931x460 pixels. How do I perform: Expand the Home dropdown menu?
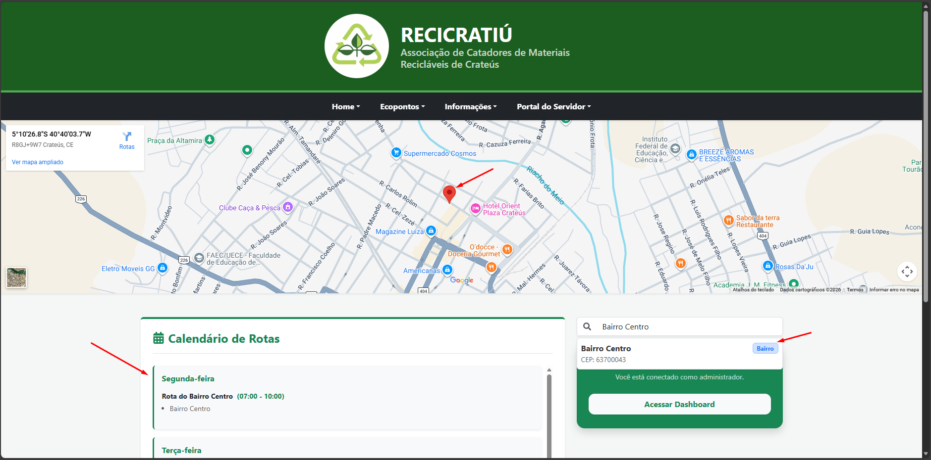pyautogui.click(x=345, y=106)
